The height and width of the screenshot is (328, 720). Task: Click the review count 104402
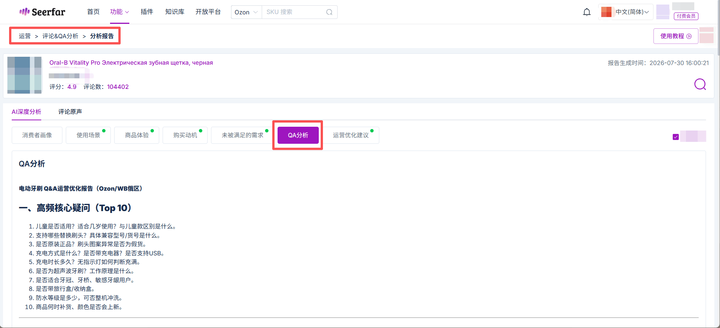[x=118, y=87]
